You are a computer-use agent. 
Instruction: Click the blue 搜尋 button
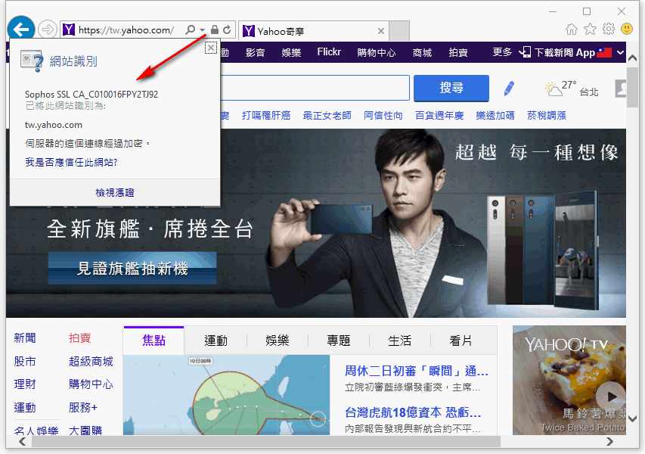coord(451,88)
